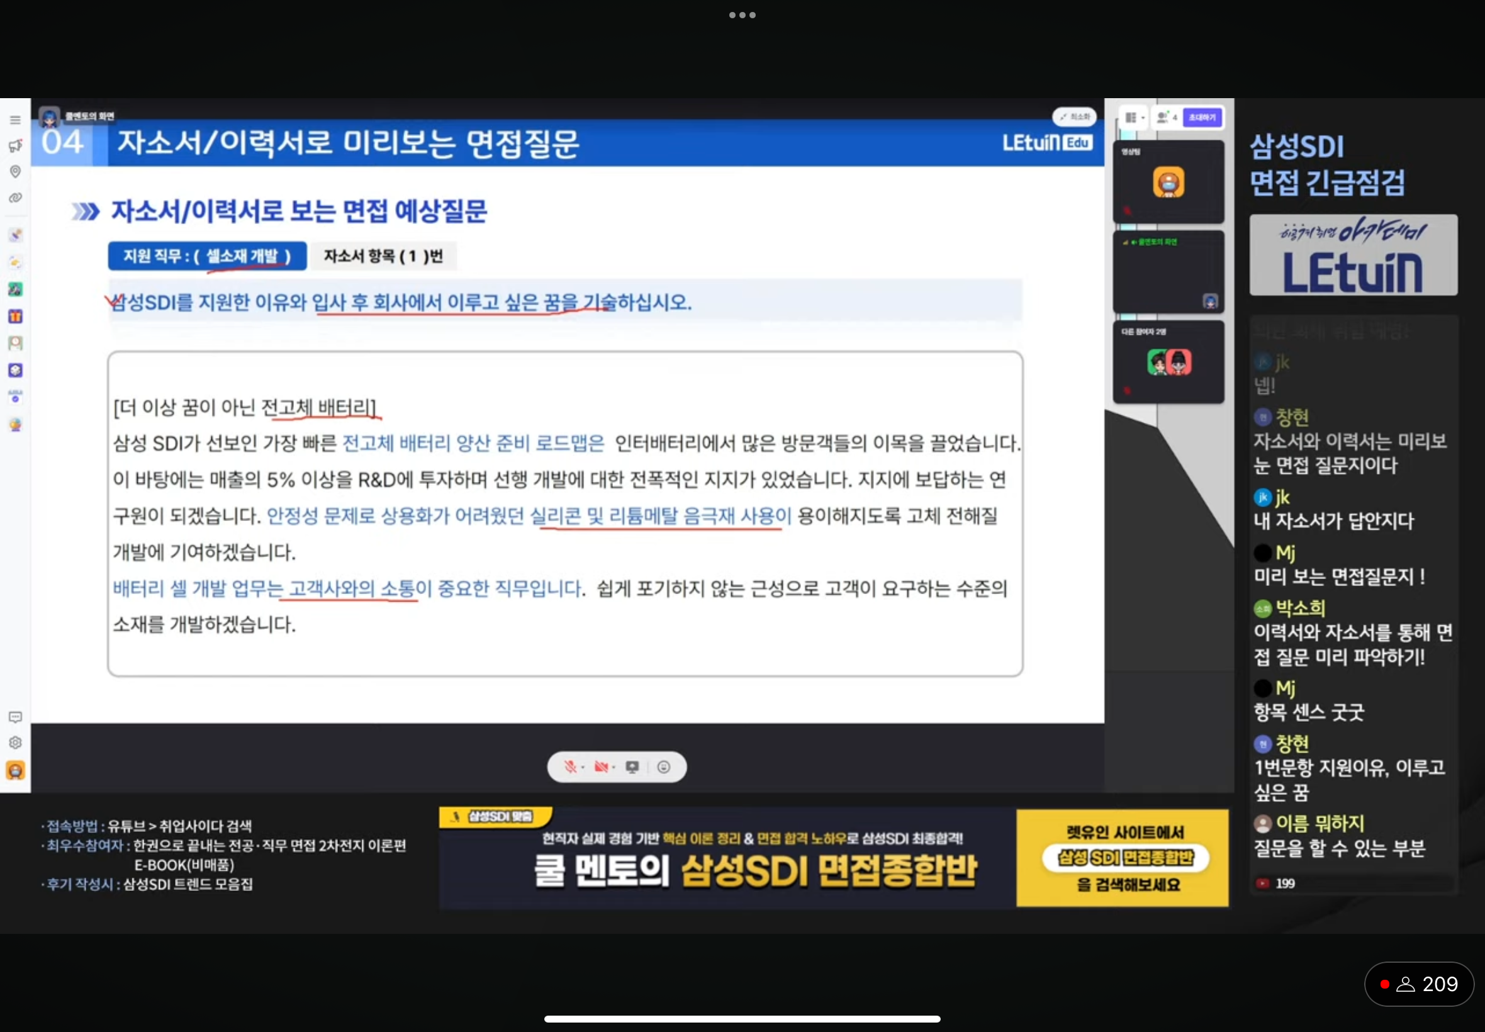Click the purple 초대하기 invite button

coord(1202,118)
